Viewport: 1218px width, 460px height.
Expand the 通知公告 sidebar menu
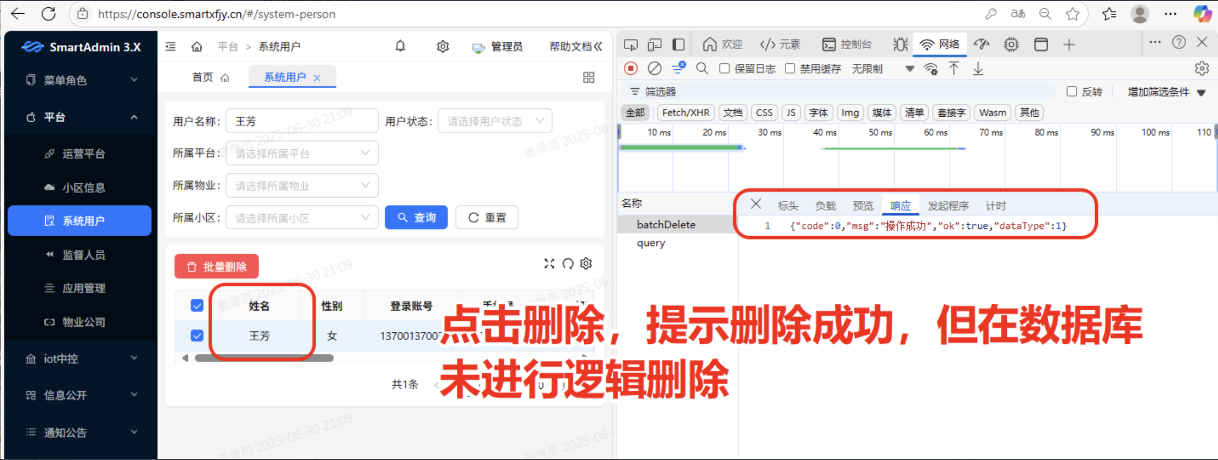tap(80, 432)
